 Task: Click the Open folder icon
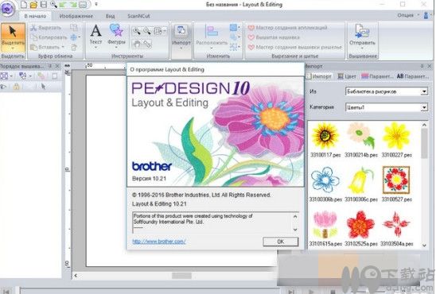(x=33, y=5)
